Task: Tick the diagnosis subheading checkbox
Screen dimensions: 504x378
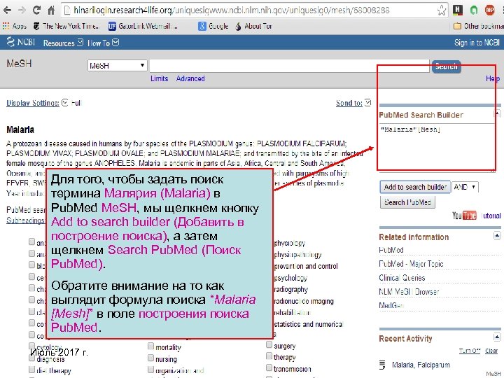Action: tap(31, 358)
